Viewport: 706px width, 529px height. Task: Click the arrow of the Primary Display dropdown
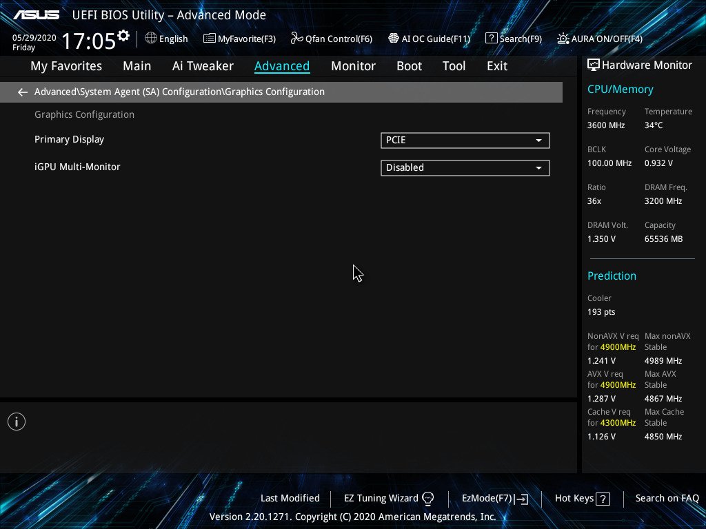click(x=538, y=141)
